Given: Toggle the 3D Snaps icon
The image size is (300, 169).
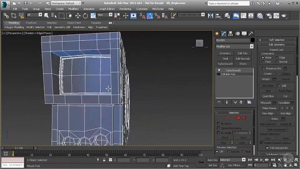Looking at the screenshot, I should pyautogui.click(x=142, y=15).
